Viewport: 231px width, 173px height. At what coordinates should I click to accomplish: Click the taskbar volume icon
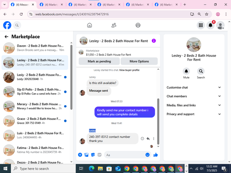201,168
